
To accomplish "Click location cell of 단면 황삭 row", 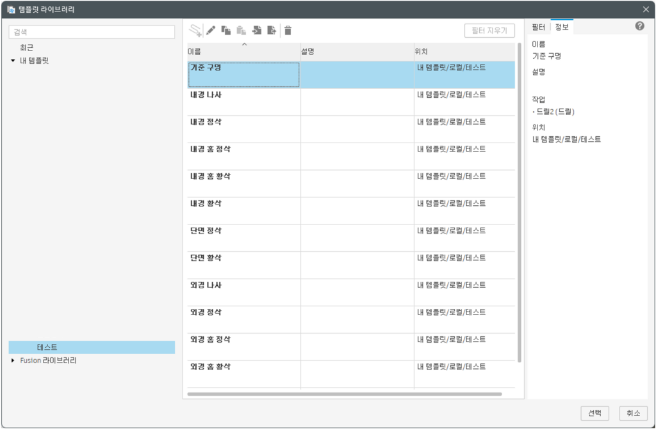I will pos(464,265).
